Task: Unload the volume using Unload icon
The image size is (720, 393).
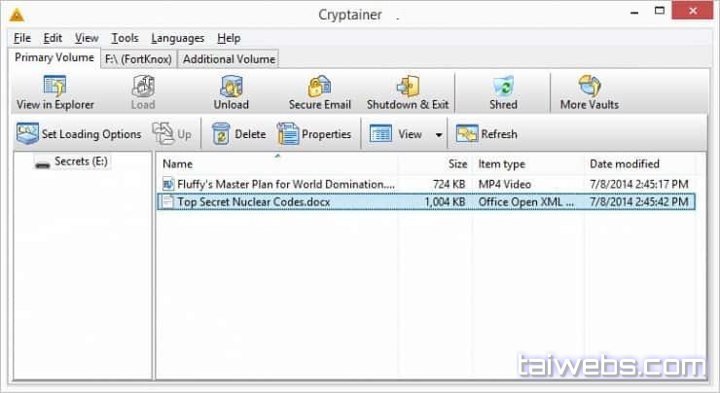Action: pos(231,88)
